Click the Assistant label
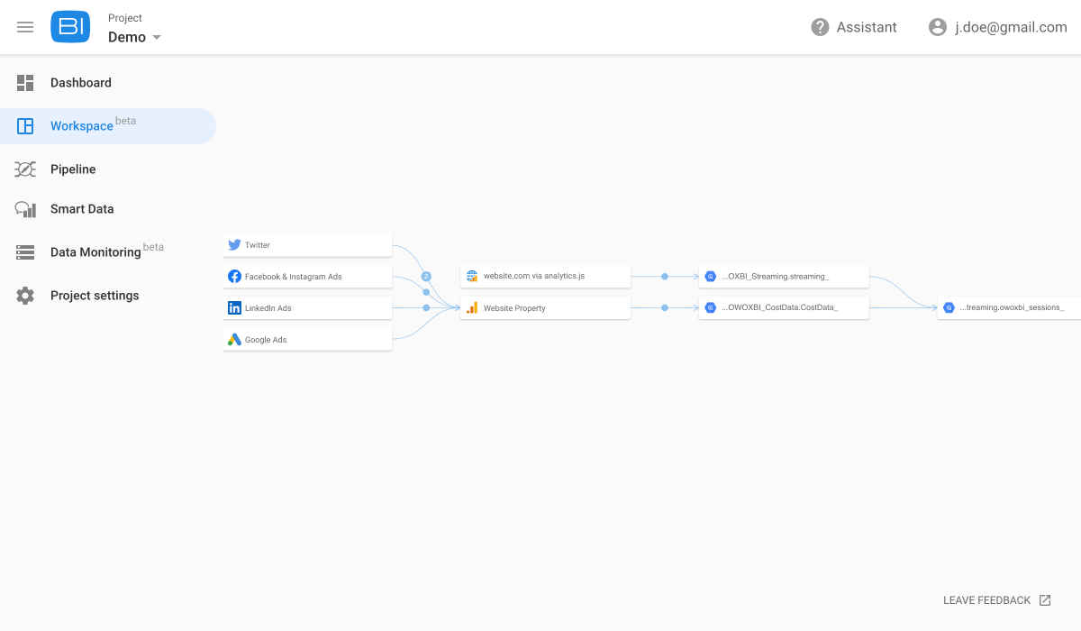1081x631 pixels. (867, 27)
